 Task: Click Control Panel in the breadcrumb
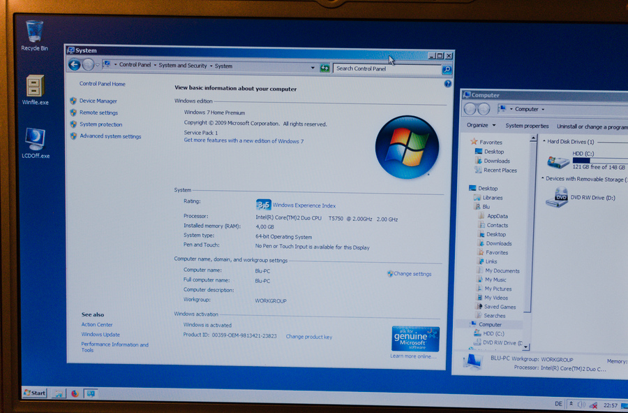[135, 64]
